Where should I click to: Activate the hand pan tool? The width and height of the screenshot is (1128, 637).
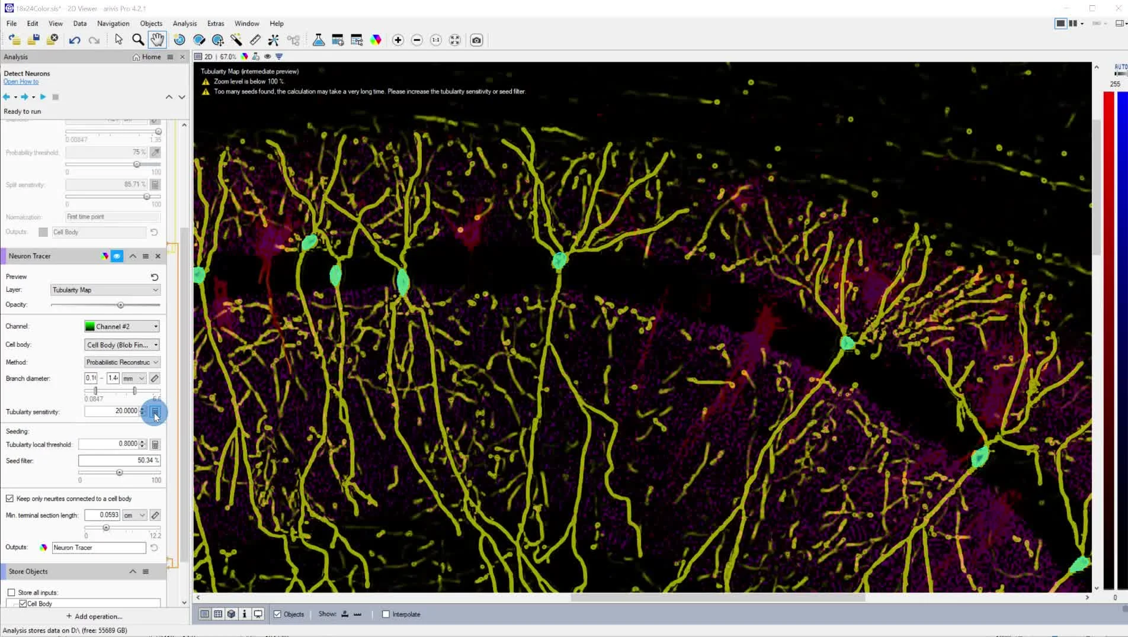click(157, 40)
